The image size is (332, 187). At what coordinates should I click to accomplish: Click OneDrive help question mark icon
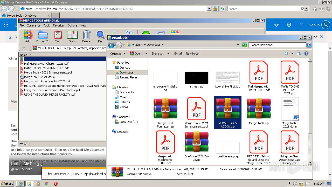point(301,25)
